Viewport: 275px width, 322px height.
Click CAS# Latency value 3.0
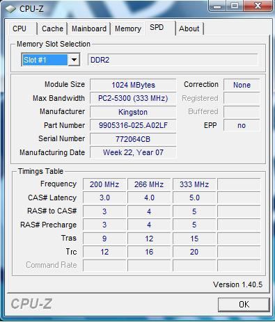104,198
